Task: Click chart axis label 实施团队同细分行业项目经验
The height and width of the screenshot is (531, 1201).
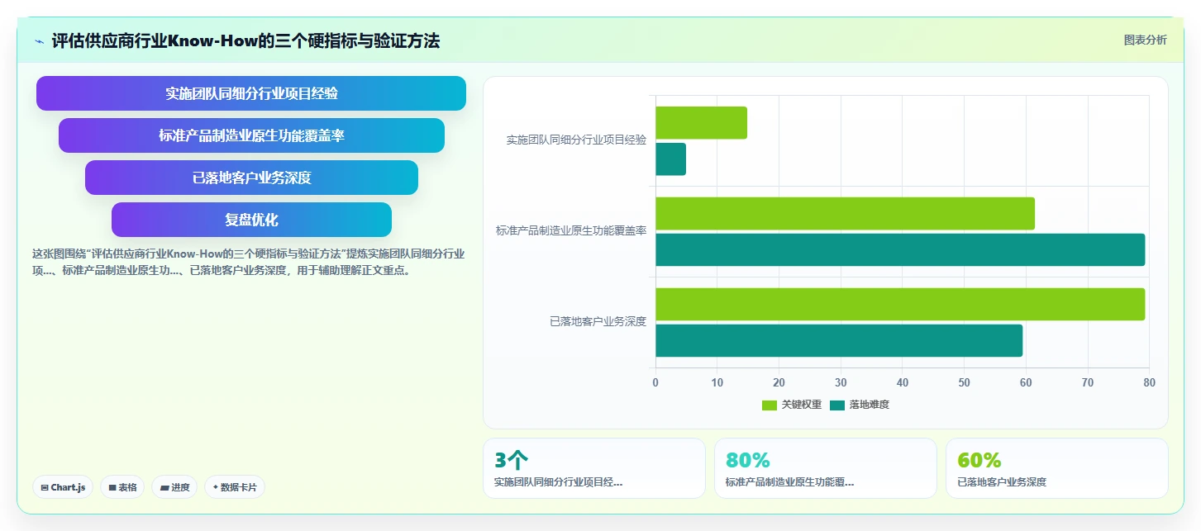Action: [576, 140]
